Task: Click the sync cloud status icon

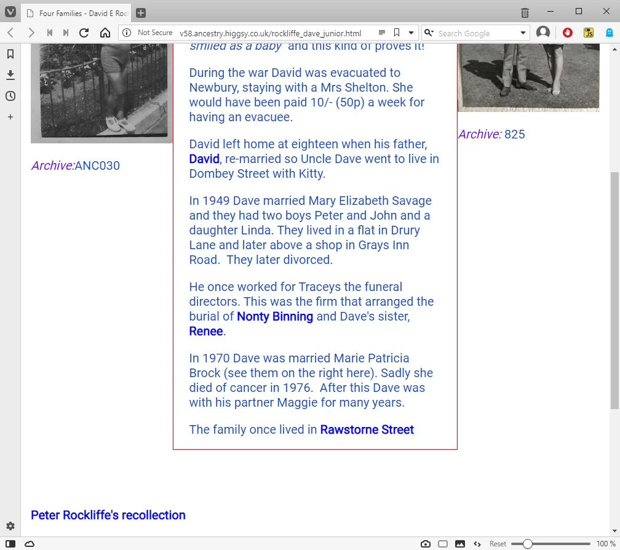Action: (x=30, y=544)
